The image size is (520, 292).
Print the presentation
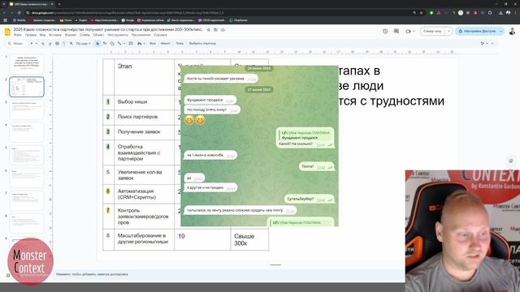tap(57, 43)
